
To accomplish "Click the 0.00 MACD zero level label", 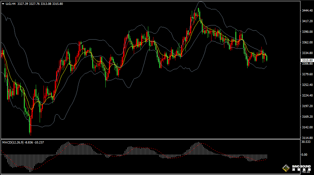I will click(x=304, y=155).
